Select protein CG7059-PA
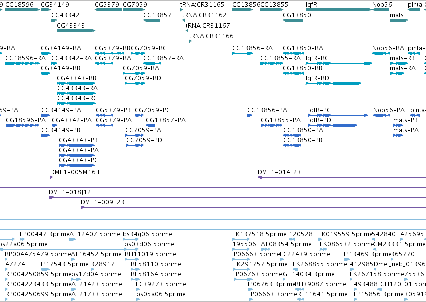Screen dimensions: 426x302 [135, 135]
